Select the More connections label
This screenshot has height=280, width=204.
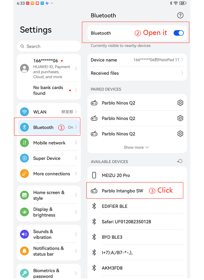52,174
